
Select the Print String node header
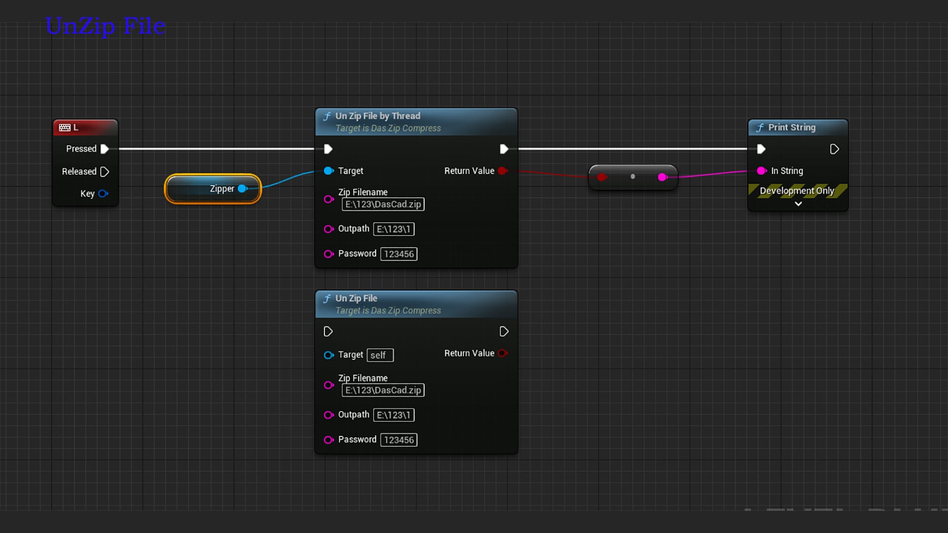[791, 127]
